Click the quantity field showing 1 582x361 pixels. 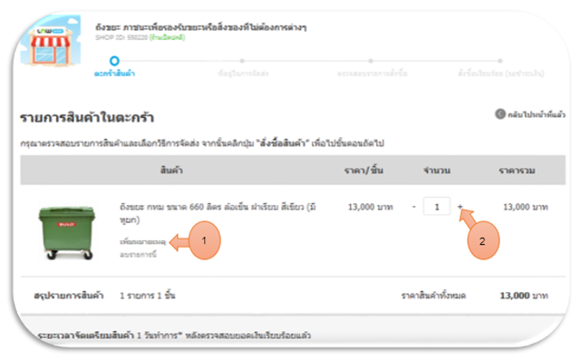point(437,206)
